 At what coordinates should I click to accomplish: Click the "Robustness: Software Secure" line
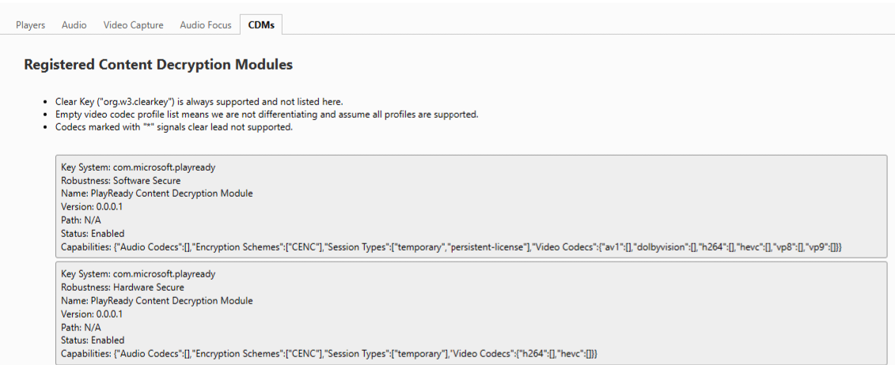[x=120, y=181]
